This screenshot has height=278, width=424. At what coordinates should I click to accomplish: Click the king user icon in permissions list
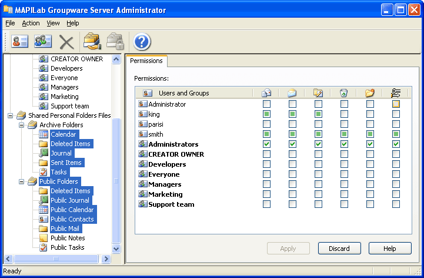coord(143,114)
